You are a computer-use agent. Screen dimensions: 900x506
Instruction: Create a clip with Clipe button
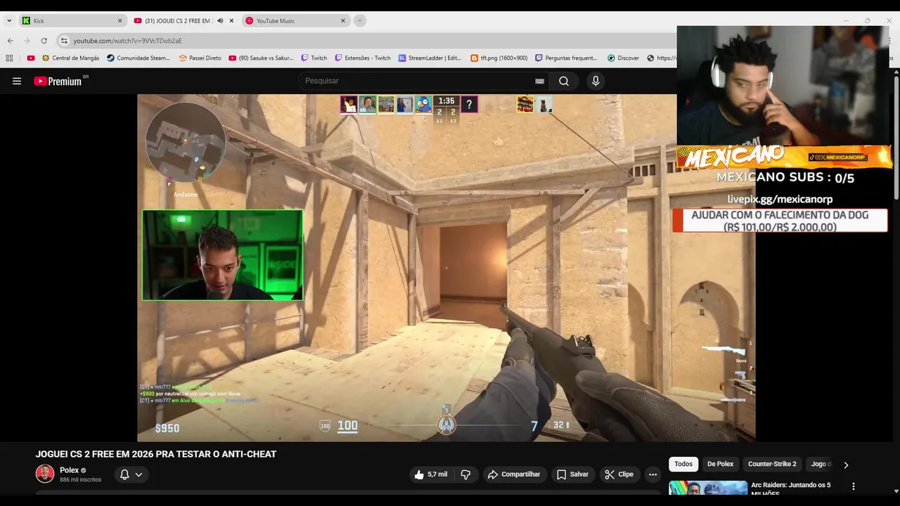(x=619, y=474)
